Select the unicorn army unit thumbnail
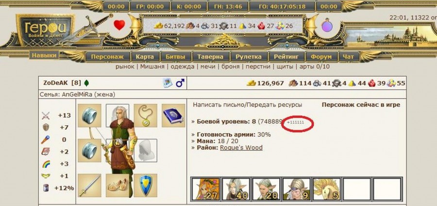The height and width of the screenshot is (206, 437). tap(326, 189)
